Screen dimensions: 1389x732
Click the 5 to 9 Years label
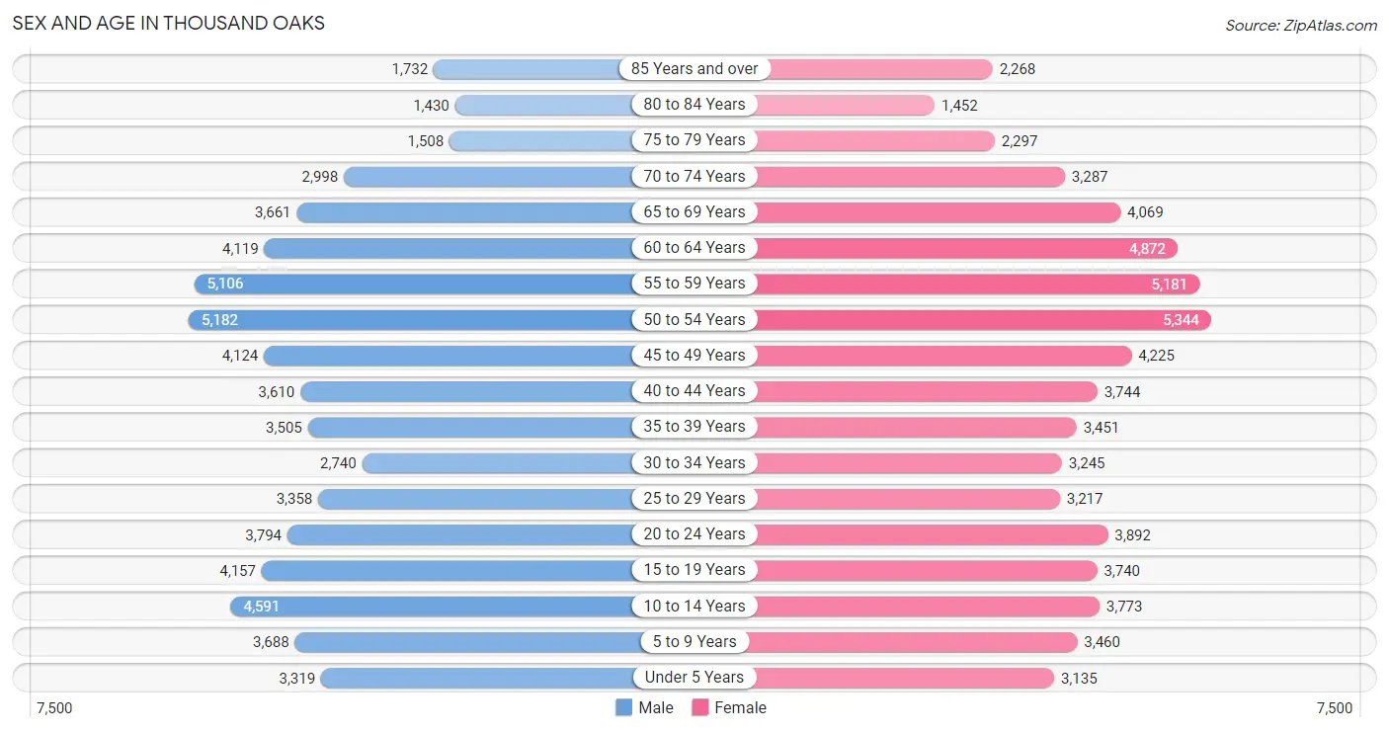pos(694,641)
